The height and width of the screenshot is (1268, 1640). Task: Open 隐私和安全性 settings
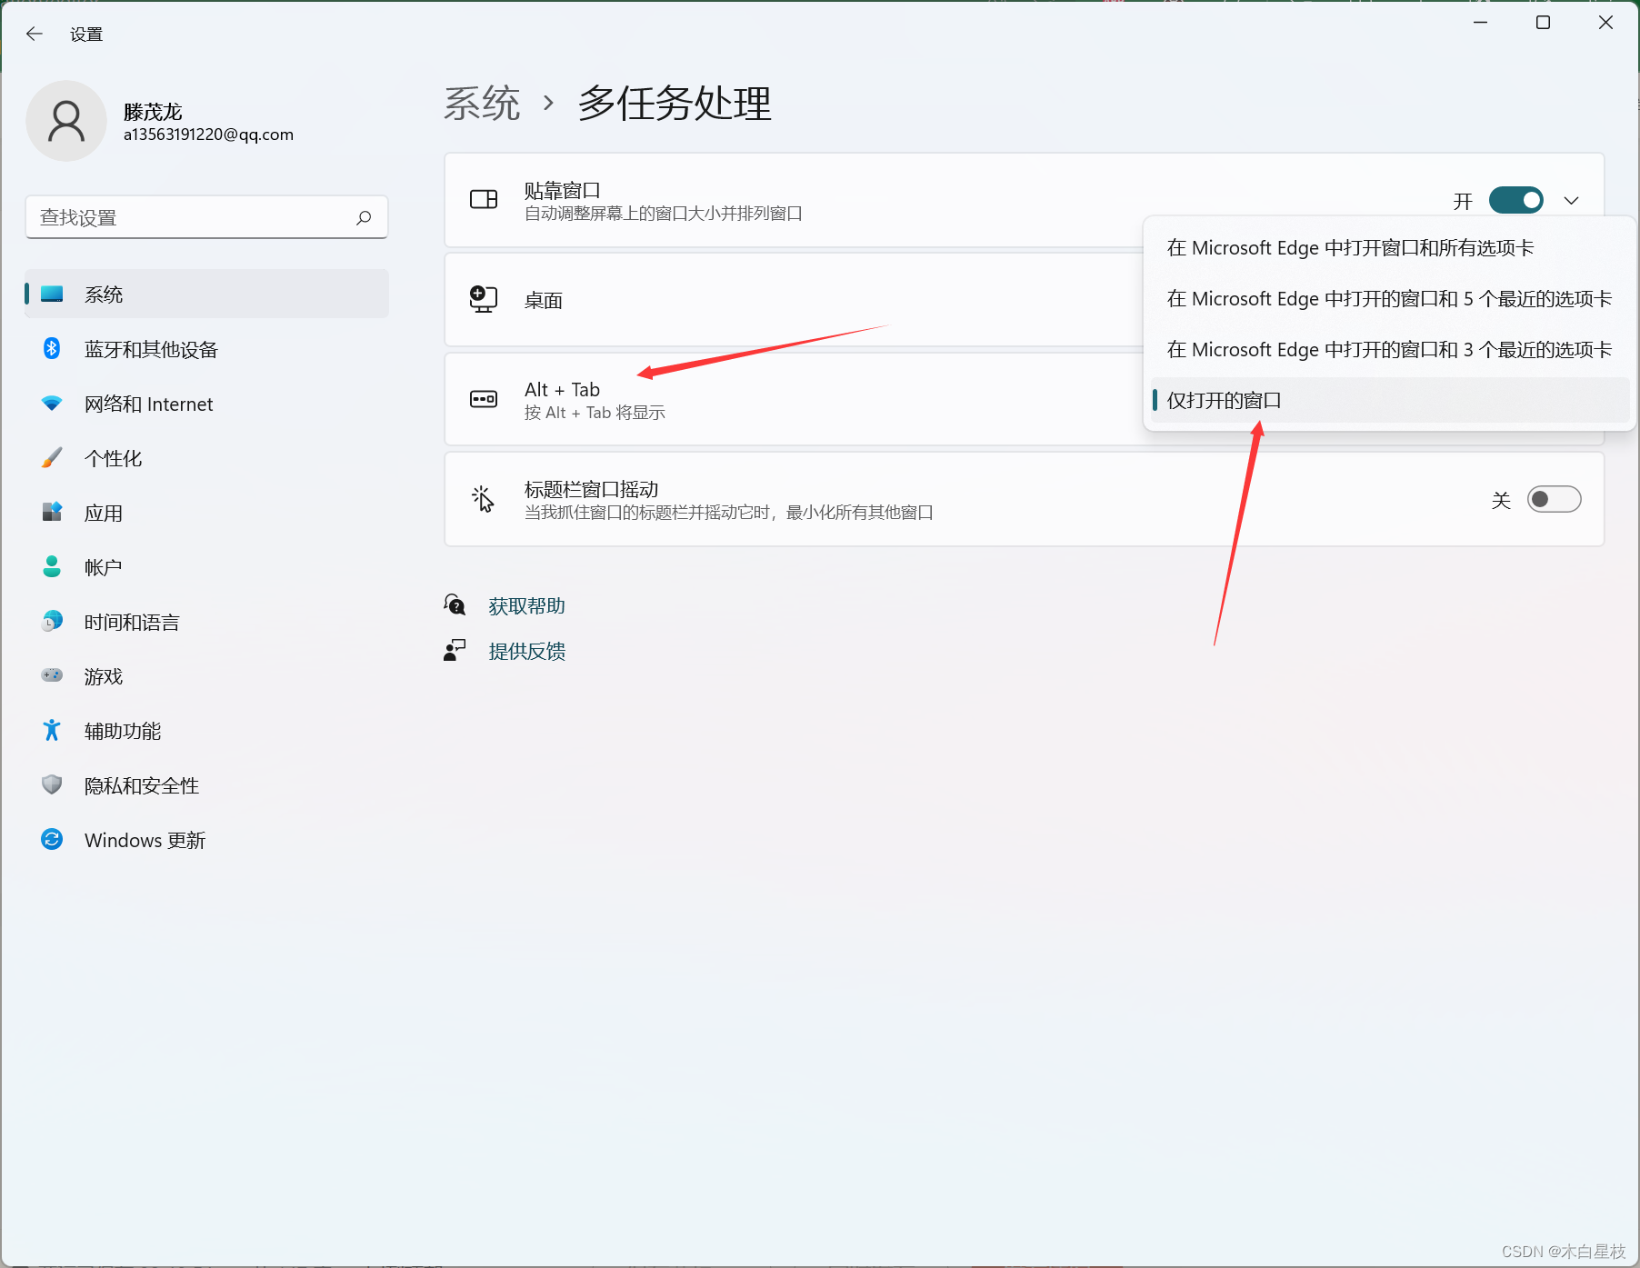(x=207, y=785)
